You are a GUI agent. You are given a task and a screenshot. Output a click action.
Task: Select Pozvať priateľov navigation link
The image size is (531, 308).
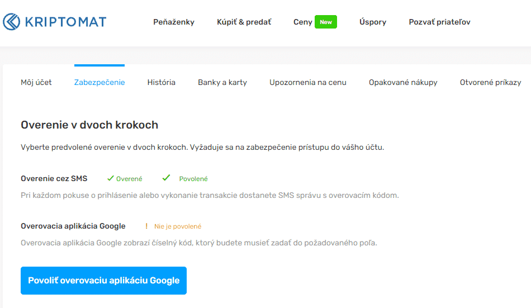(x=439, y=22)
